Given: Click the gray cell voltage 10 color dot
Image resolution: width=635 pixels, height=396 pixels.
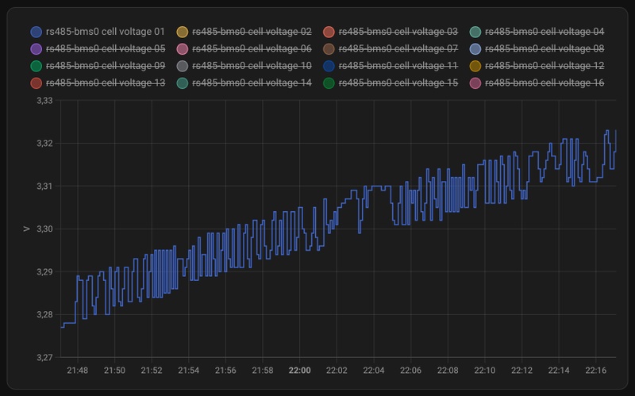Looking at the screenshot, I should (183, 66).
